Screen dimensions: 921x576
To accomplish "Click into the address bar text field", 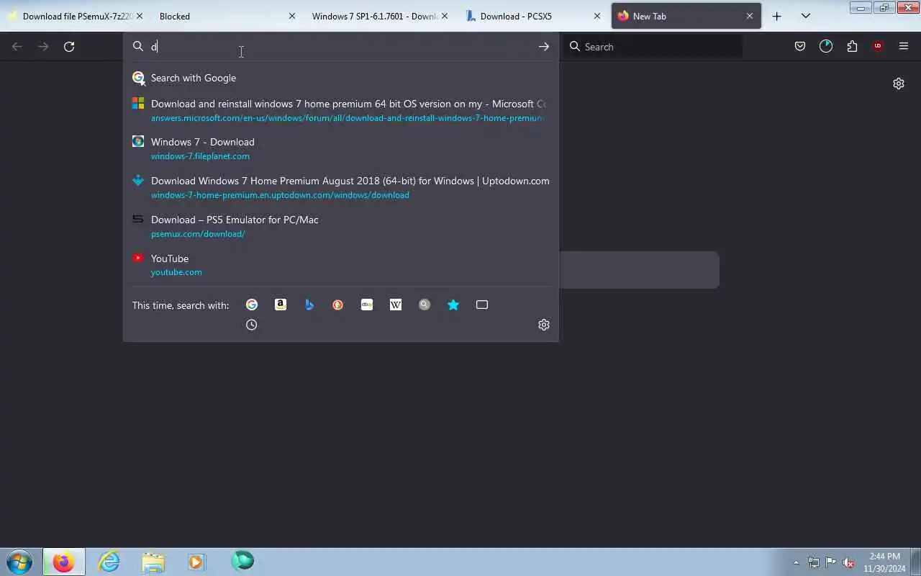I will click(x=340, y=46).
